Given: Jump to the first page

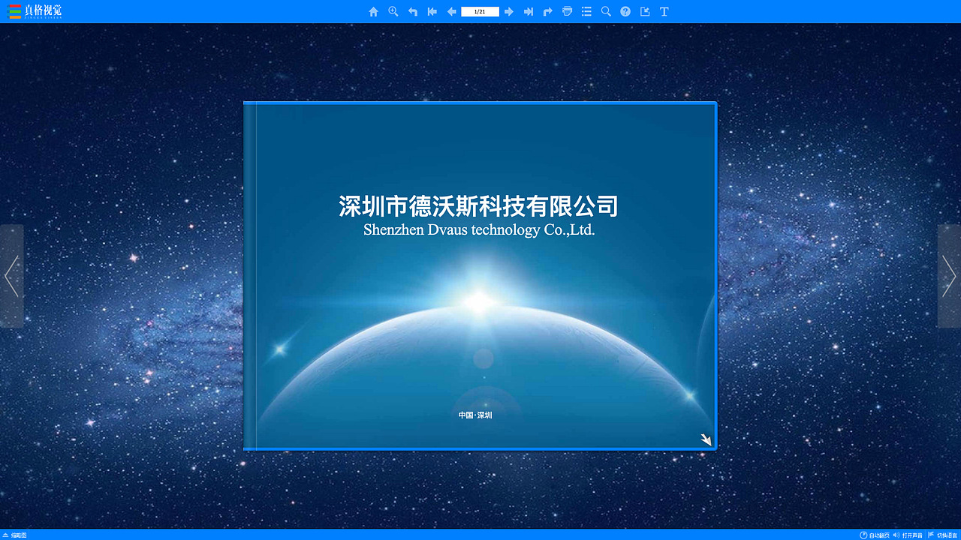Looking at the screenshot, I should (432, 11).
